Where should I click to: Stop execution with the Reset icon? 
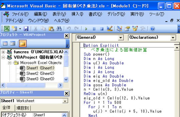coord(102,29)
